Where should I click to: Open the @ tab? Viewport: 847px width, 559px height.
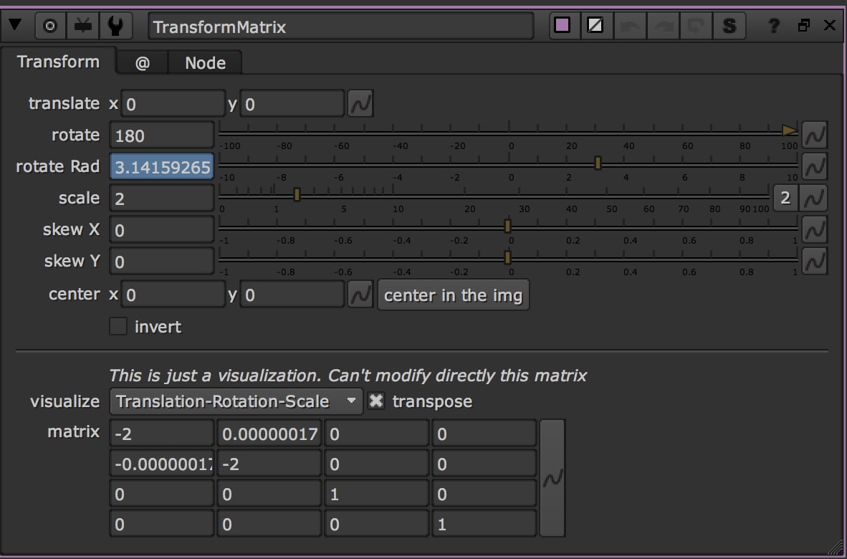(143, 62)
